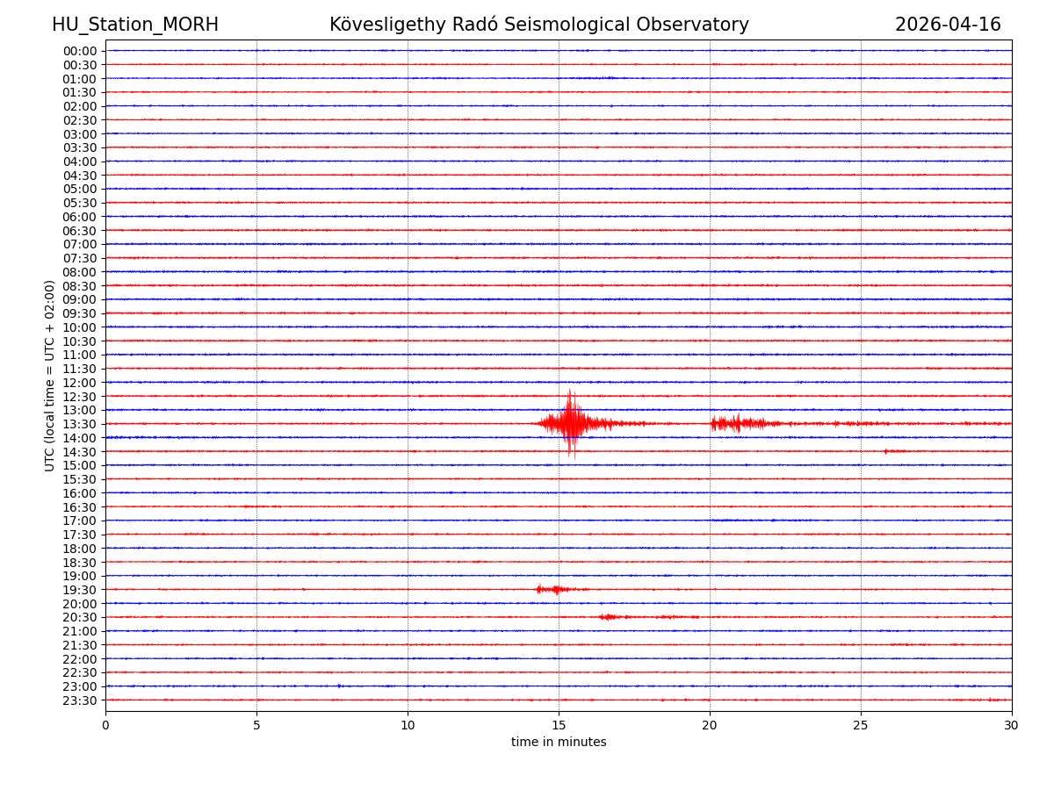Viewport: 1054px width, 790px height.
Task: Click the 06:00 row label
Action: [80, 217]
